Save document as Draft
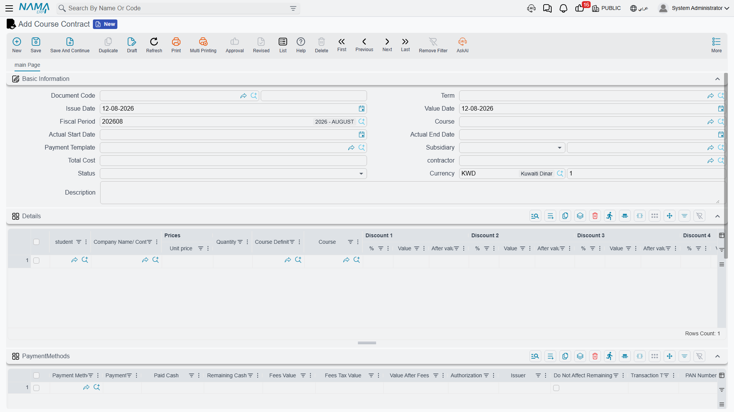734x412 pixels. (132, 45)
